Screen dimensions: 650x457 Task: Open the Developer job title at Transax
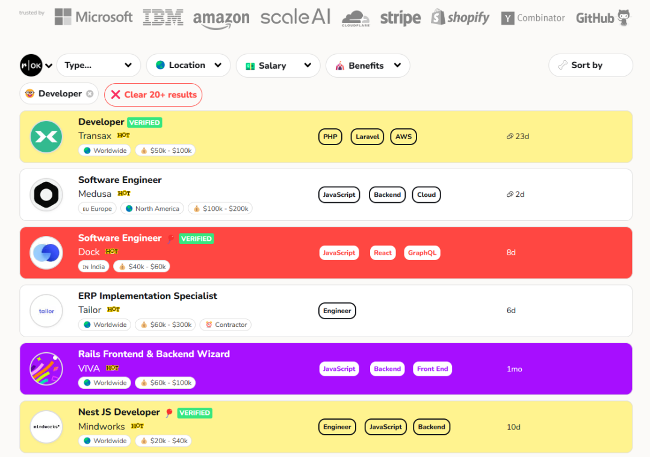[x=101, y=122]
